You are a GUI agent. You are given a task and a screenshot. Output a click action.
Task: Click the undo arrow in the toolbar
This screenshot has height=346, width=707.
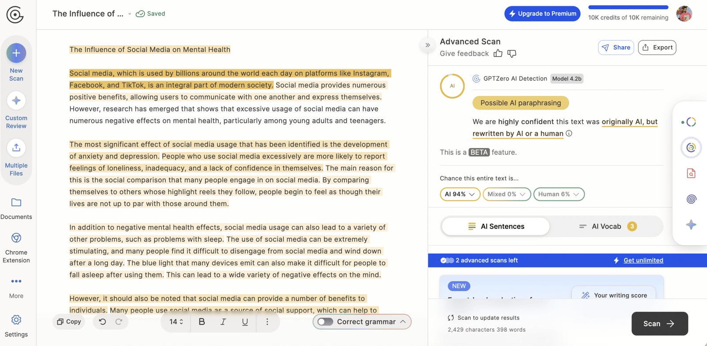coord(103,322)
